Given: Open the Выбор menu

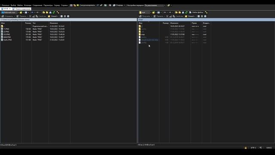Looking at the screenshot, I should pyautogui.click(x=13, y=5).
